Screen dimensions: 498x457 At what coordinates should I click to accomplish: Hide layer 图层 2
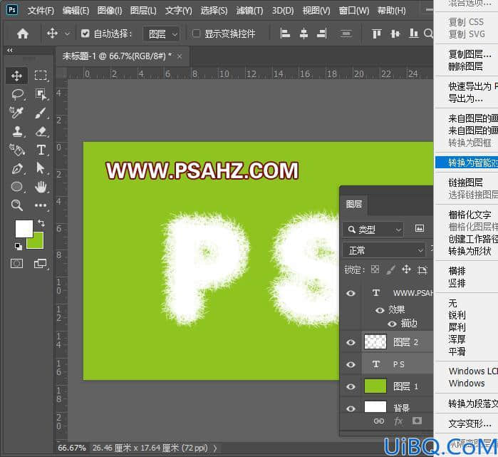point(351,342)
